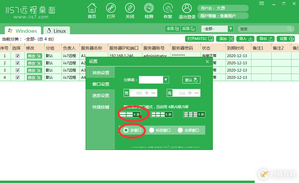This screenshot has width=299, height=183.
Task: Click the 反选 (invert selection) button
Action: coord(188,29)
